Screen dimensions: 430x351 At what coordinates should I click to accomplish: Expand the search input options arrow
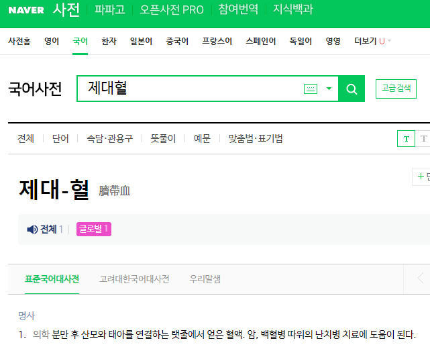point(329,89)
